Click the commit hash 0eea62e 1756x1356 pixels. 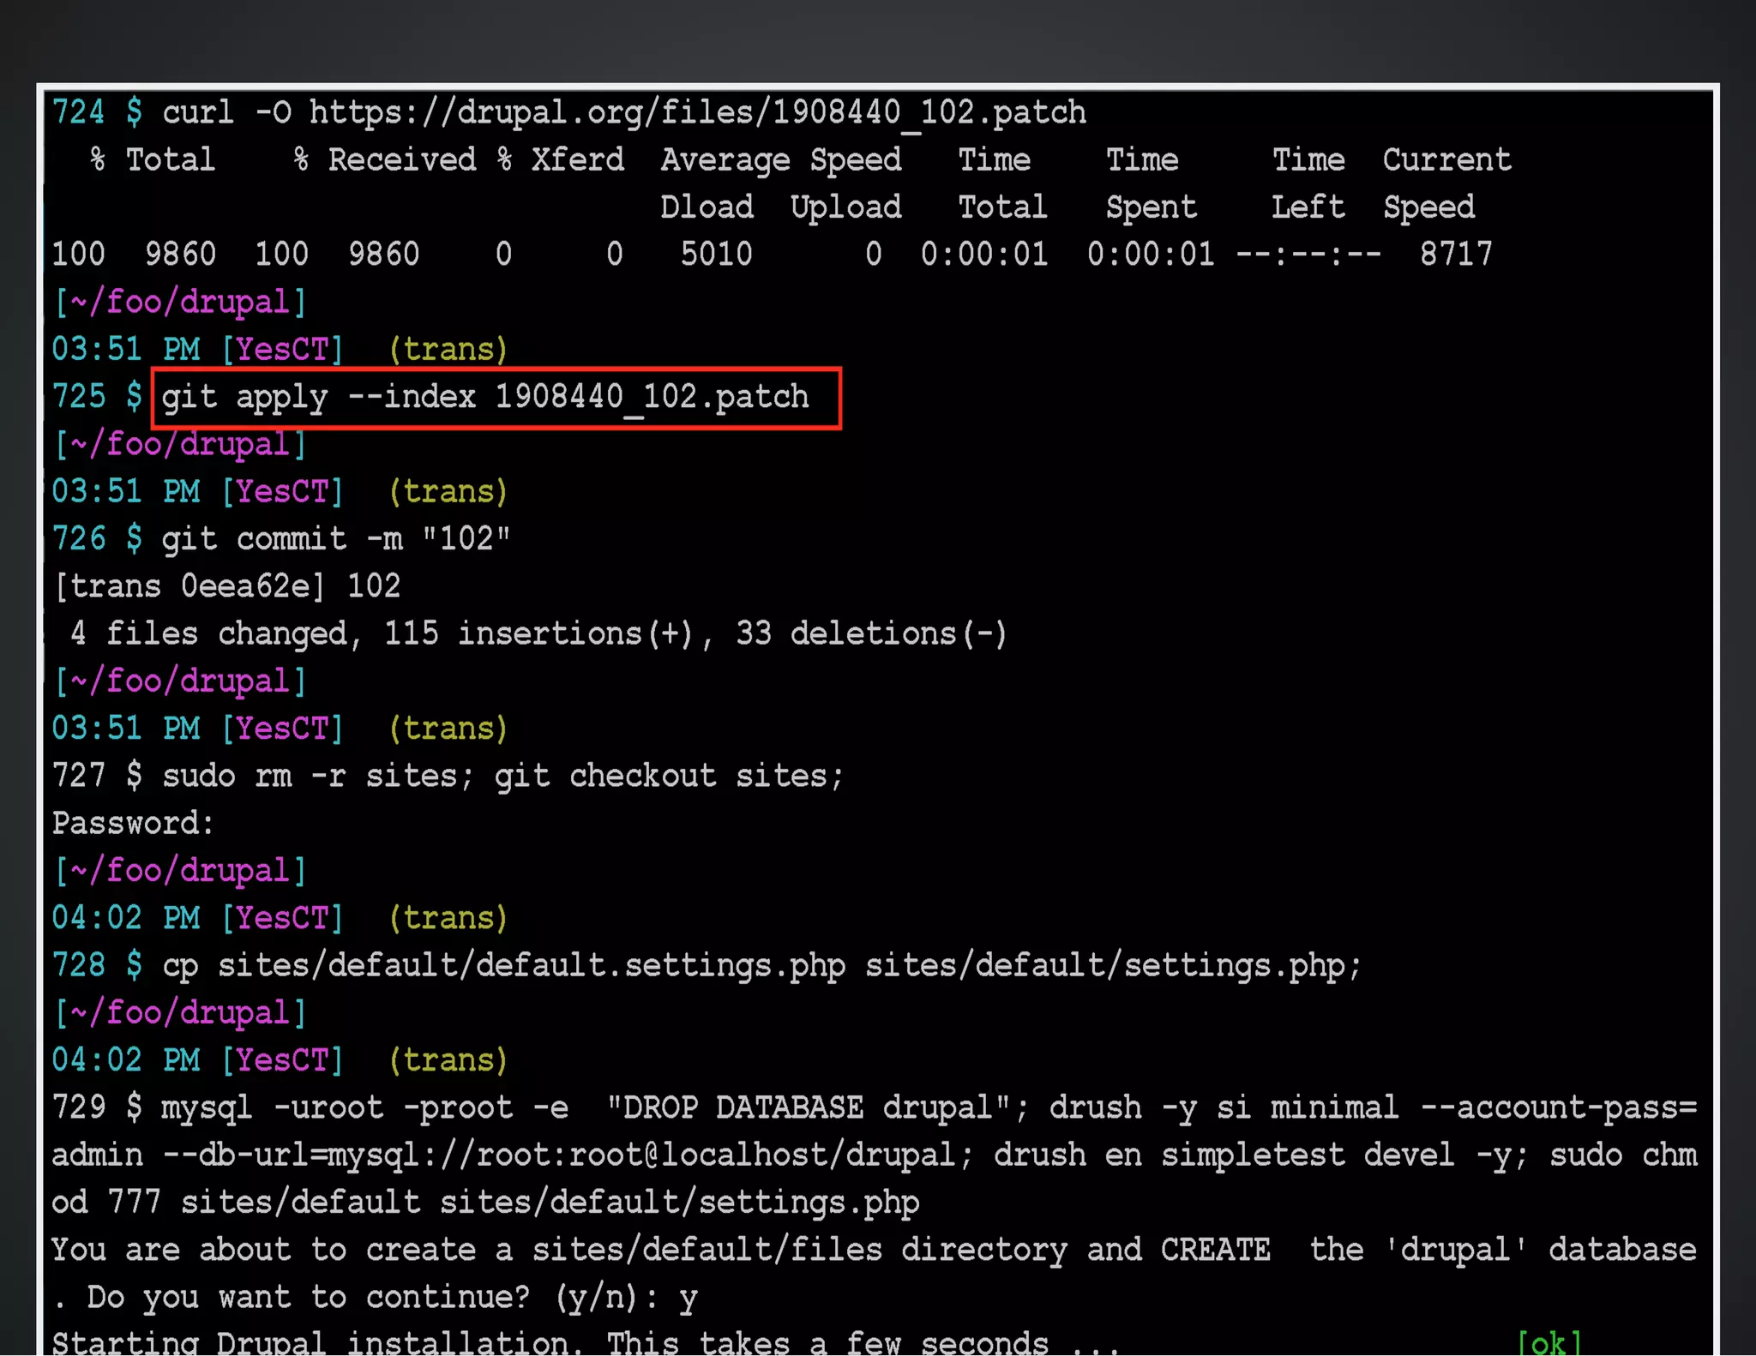coord(246,586)
